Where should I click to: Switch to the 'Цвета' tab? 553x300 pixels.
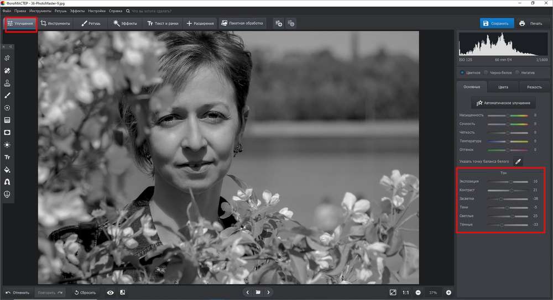(503, 87)
